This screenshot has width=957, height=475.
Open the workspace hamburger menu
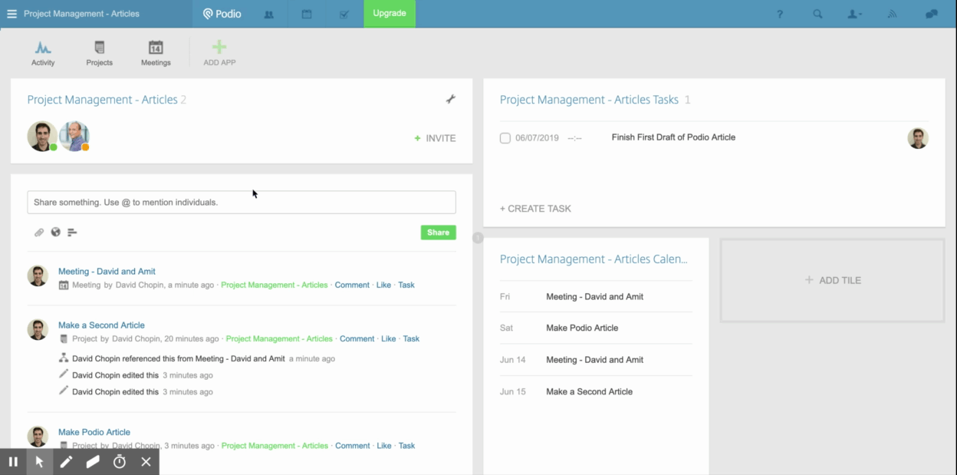[12, 14]
